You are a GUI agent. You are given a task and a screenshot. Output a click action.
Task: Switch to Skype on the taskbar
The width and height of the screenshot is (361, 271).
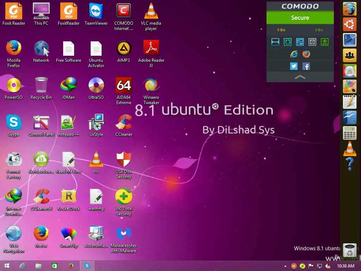click(x=87, y=266)
